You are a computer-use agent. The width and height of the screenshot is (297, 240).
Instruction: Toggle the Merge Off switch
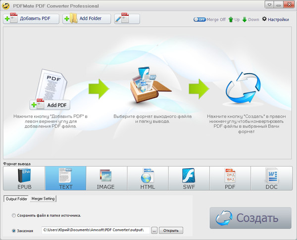[x=199, y=19]
